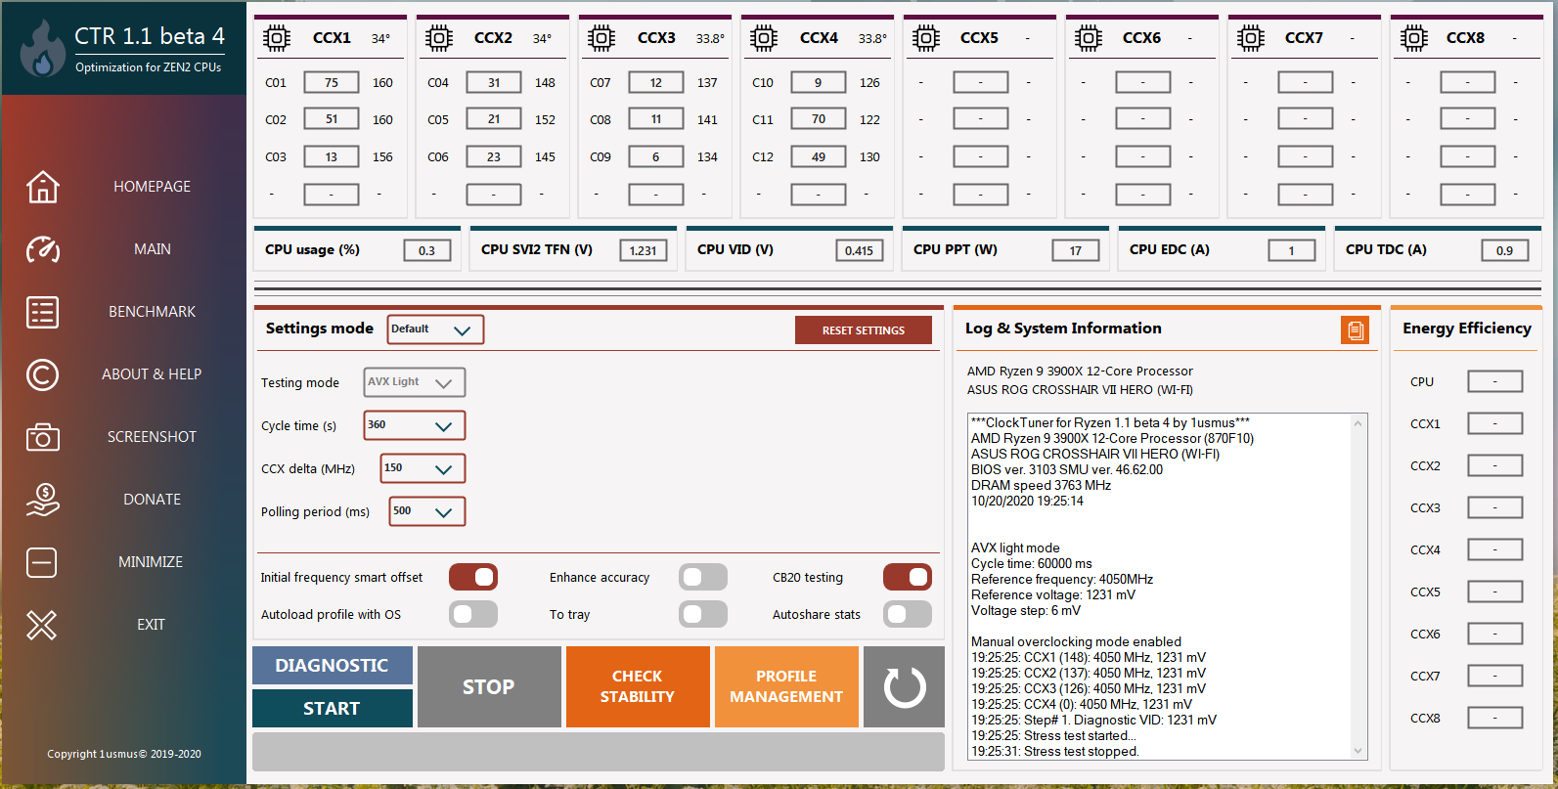Click the CCX5 processor chip icon

click(x=926, y=38)
